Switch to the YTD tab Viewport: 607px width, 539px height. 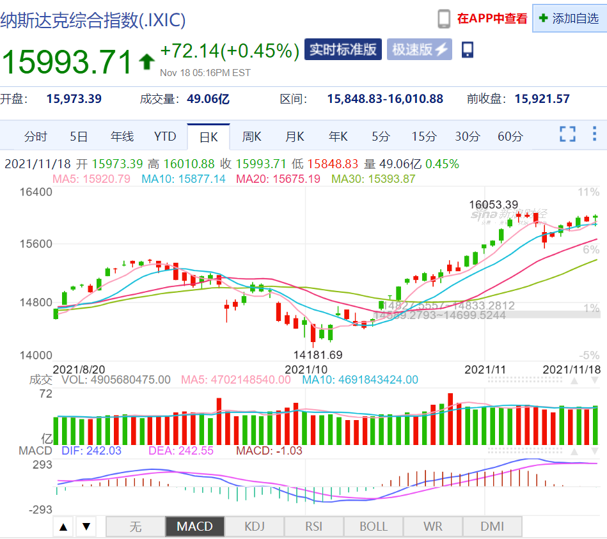tap(165, 137)
